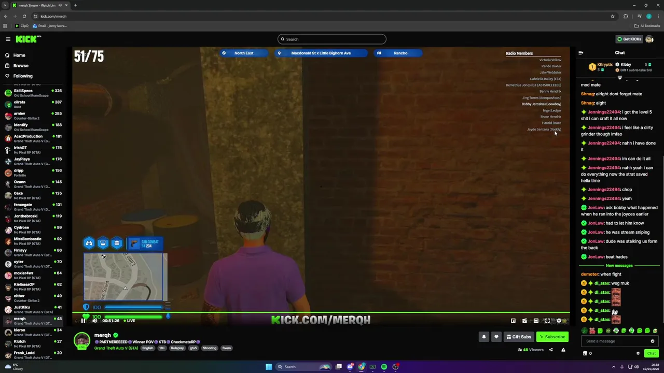
Task: Open All Bookmarks folder
Action: (x=647, y=26)
